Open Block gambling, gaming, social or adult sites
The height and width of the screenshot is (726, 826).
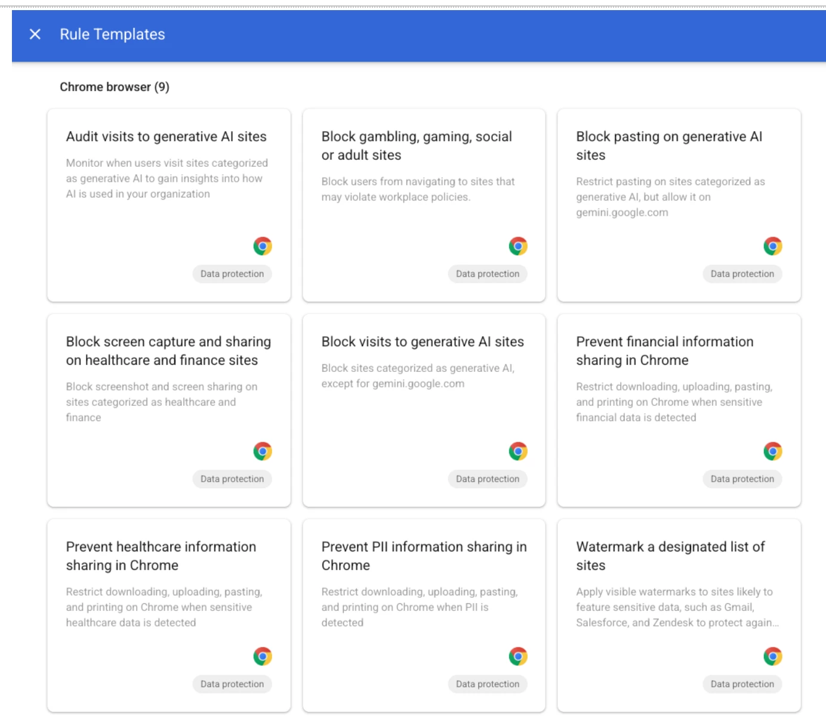click(417, 145)
